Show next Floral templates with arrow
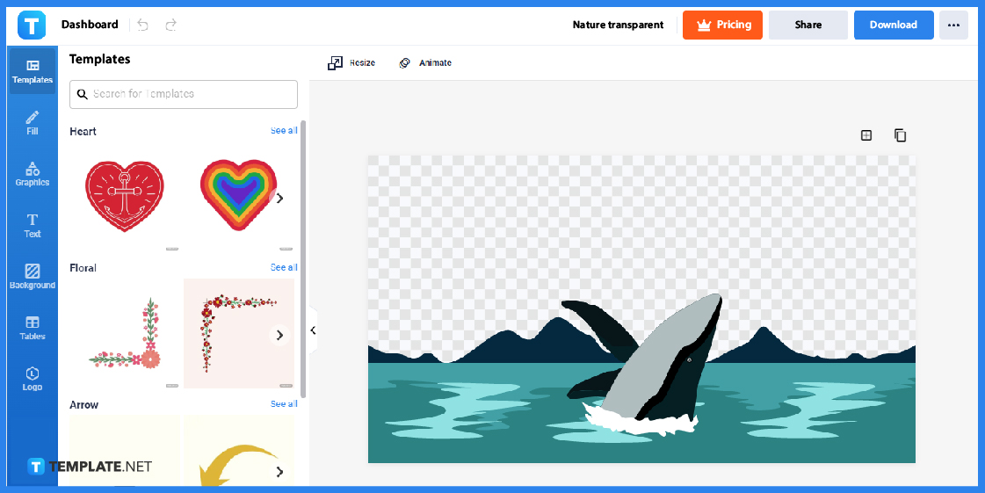The height and width of the screenshot is (493, 985). (x=279, y=335)
